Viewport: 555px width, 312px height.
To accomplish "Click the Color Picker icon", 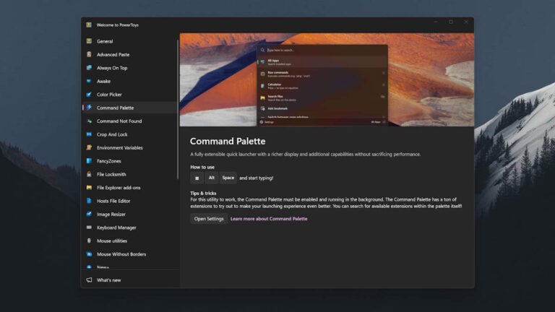I will (89, 95).
